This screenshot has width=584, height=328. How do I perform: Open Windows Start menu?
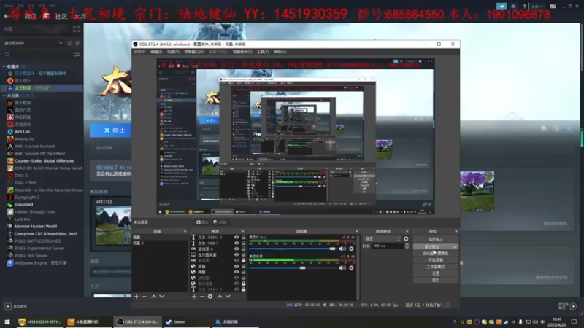tap(7, 321)
